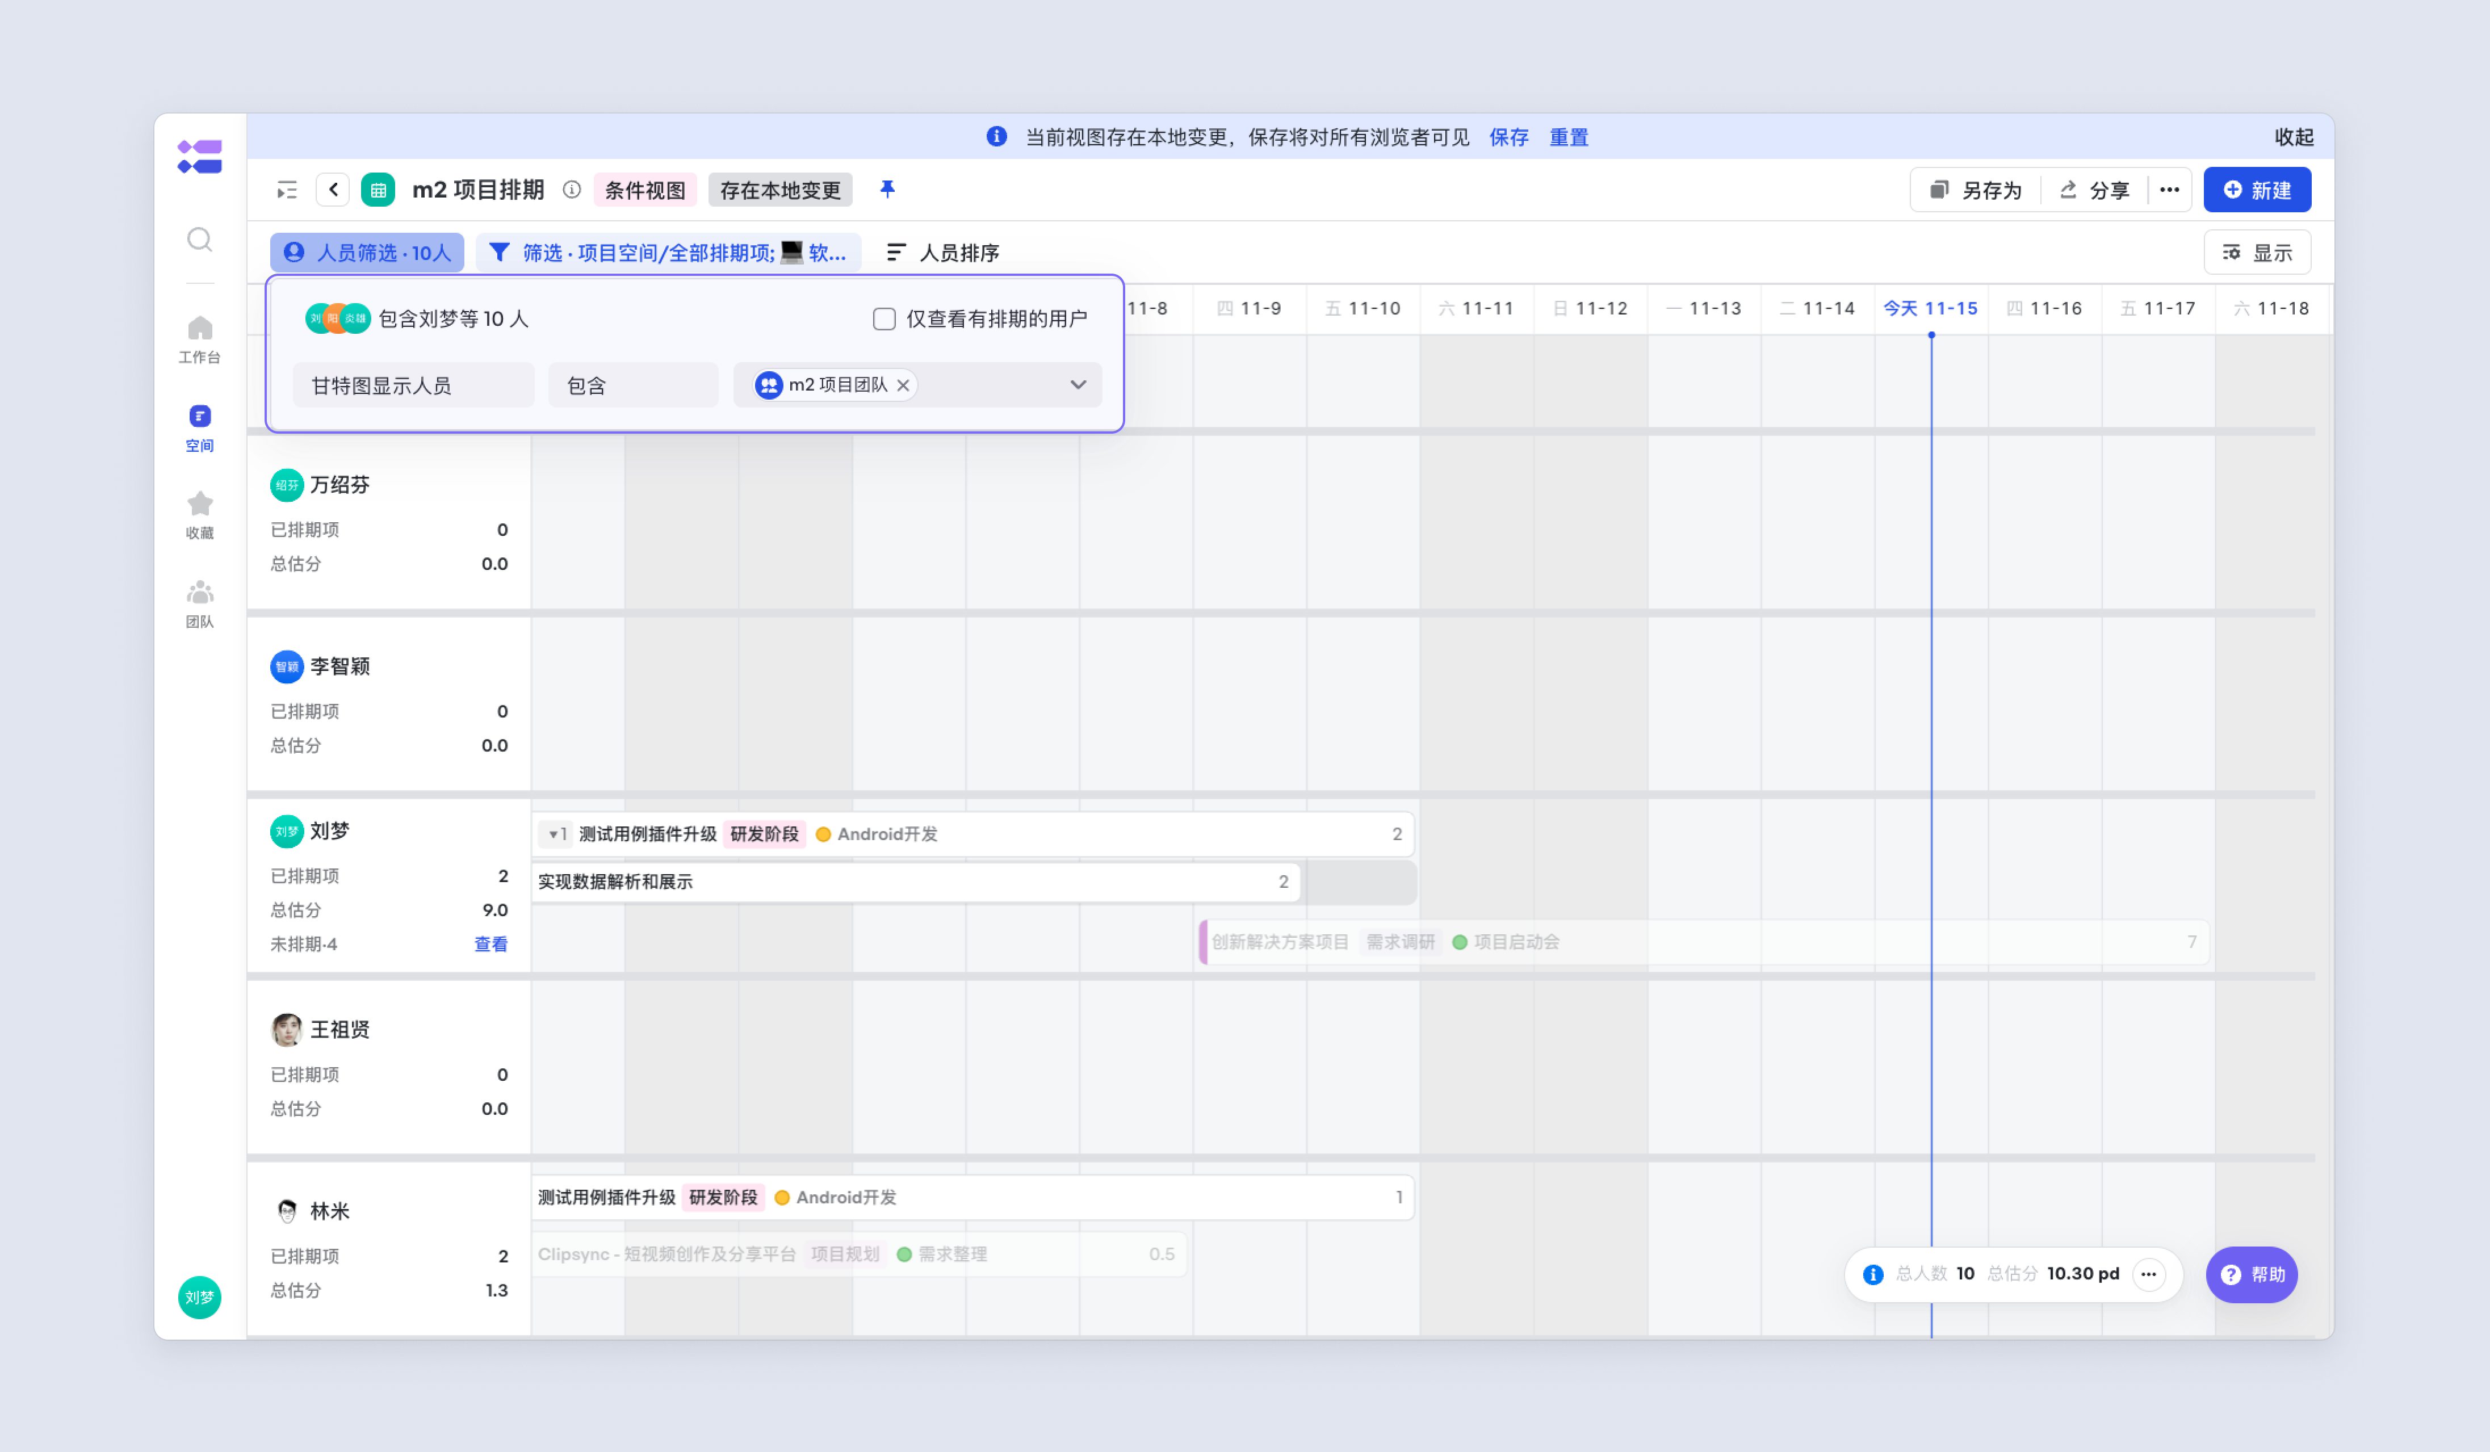Click 林米's avatar
Image resolution: width=2490 pixels, height=1452 pixels.
point(287,1211)
